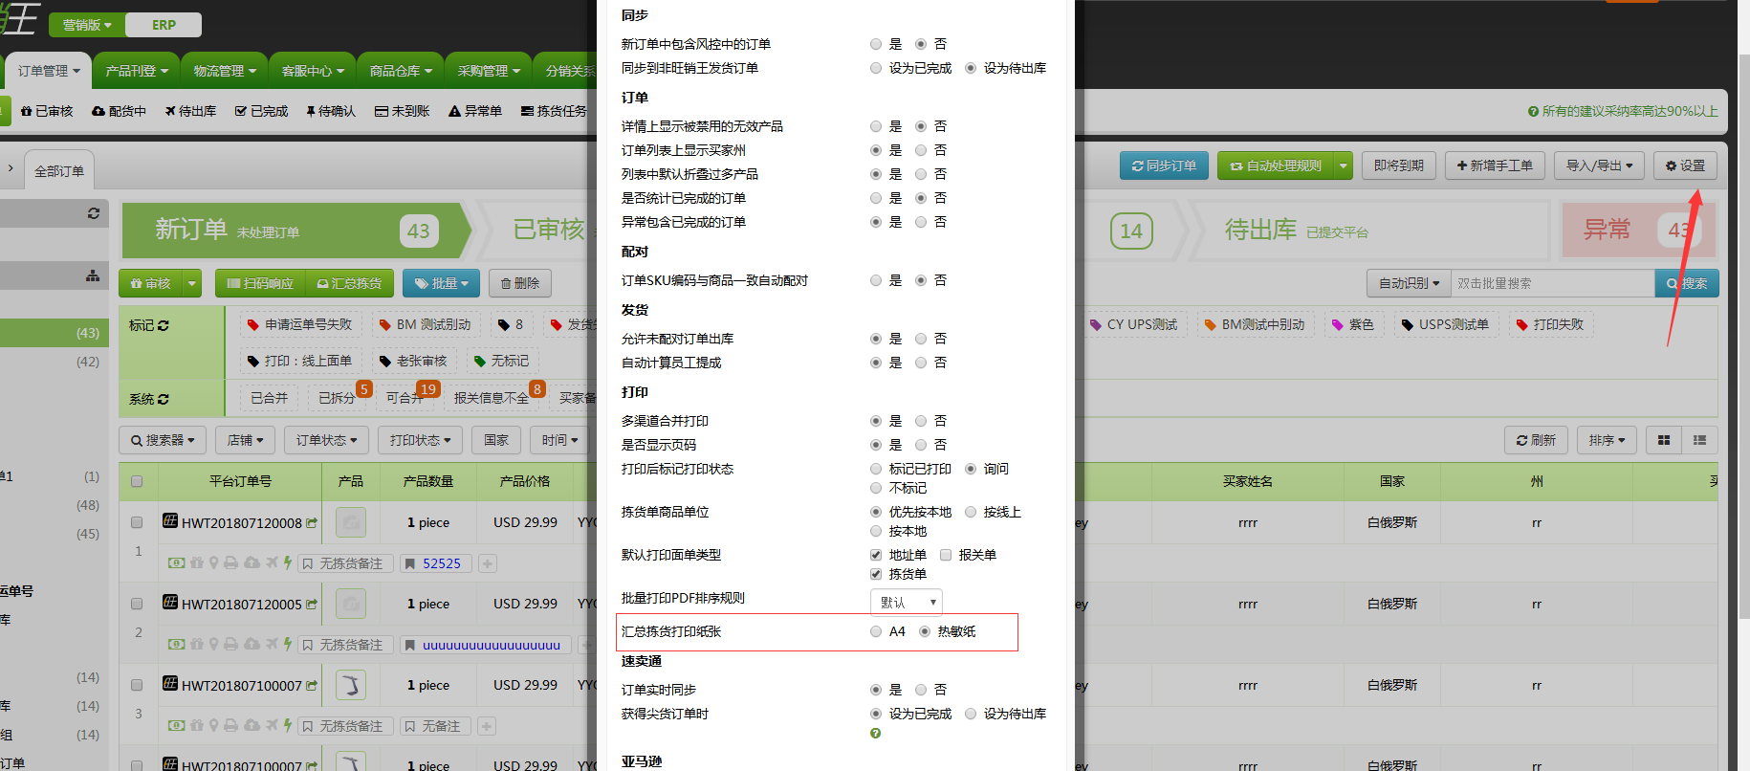This screenshot has width=1750, height=771.
Task: Open the 商品仓库 menu
Action: coord(401,71)
